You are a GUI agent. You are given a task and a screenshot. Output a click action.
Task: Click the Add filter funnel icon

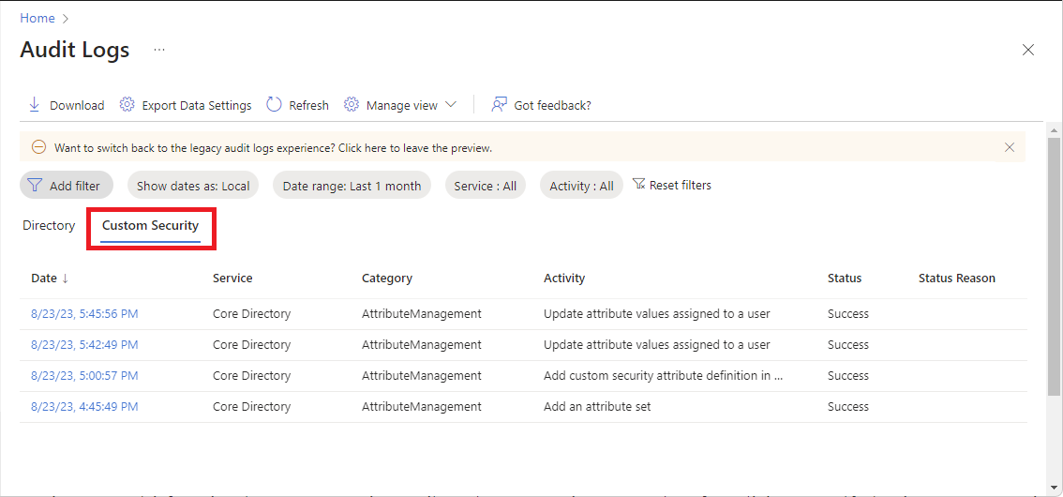click(x=35, y=186)
